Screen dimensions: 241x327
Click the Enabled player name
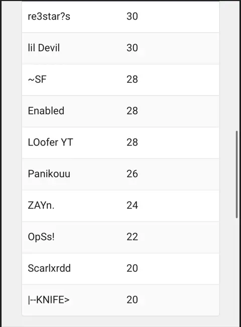tap(46, 111)
